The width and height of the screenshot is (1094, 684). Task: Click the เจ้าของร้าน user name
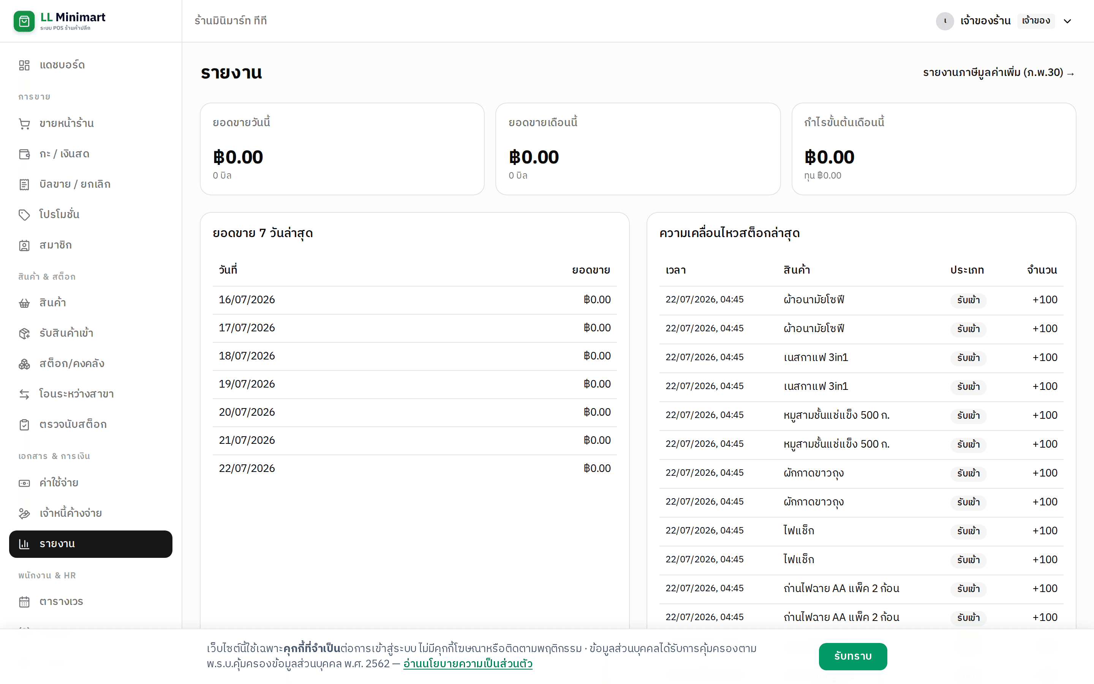(x=985, y=21)
